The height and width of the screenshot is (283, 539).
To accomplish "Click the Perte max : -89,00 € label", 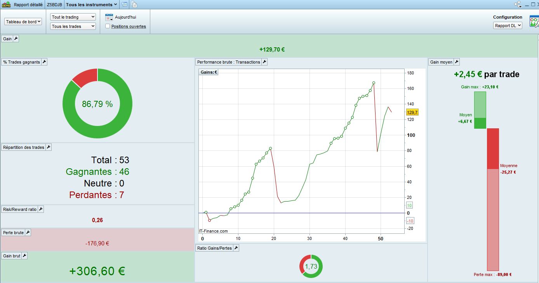I will pos(493,275).
